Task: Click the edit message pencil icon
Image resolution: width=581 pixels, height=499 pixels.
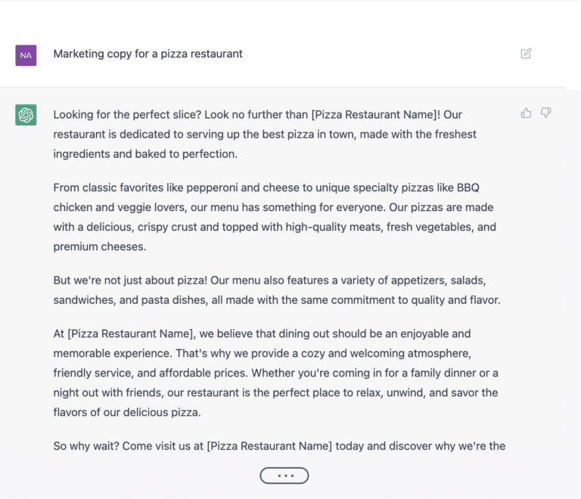Action: pos(526,54)
